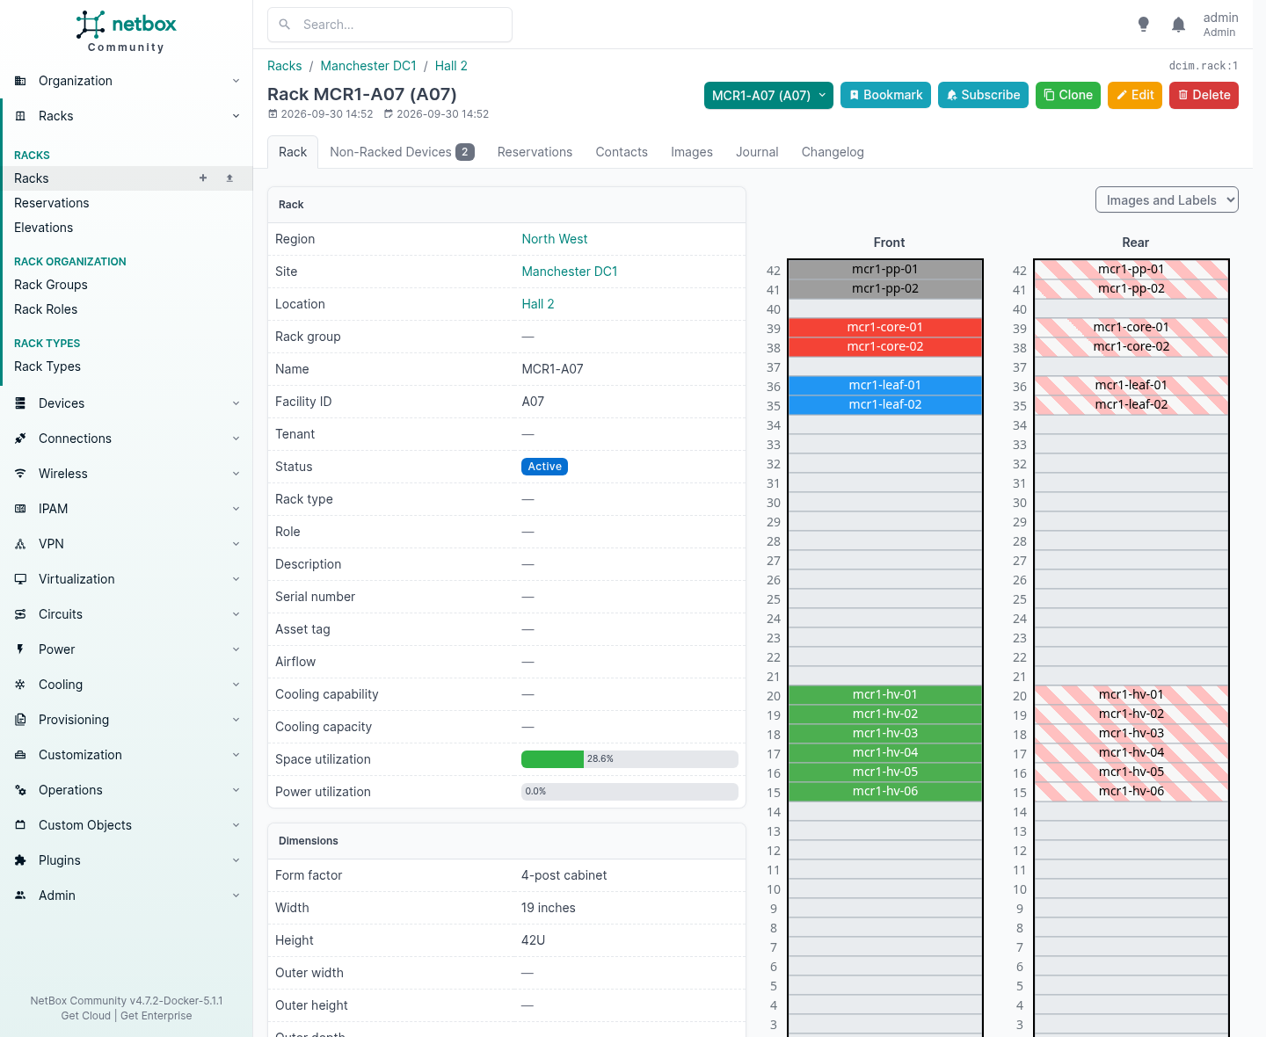Click the Power lightning icon

(x=20, y=649)
